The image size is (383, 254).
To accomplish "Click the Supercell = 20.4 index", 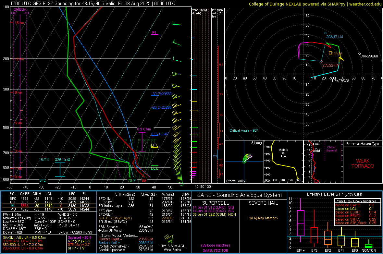I will pos(80,237).
